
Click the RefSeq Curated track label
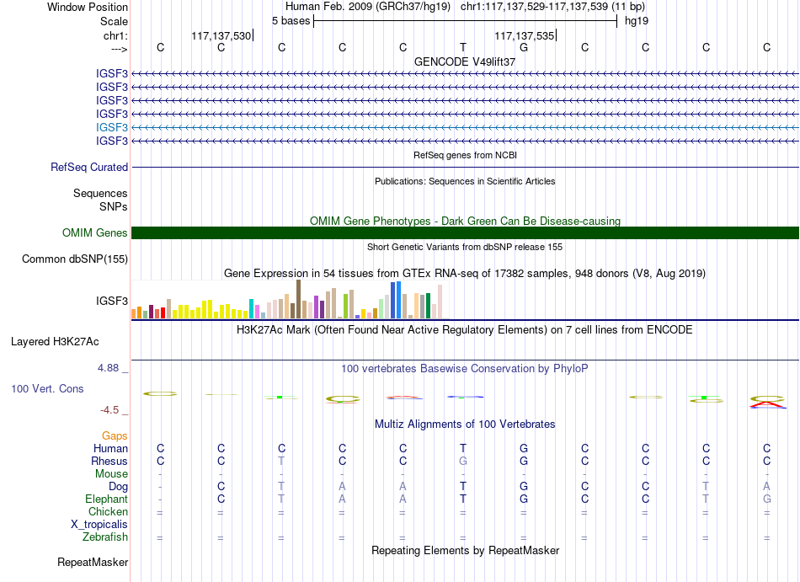pos(89,168)
